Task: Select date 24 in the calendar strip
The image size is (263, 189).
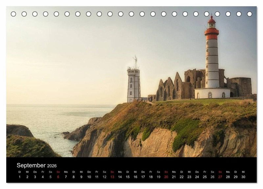Action: 197,177
